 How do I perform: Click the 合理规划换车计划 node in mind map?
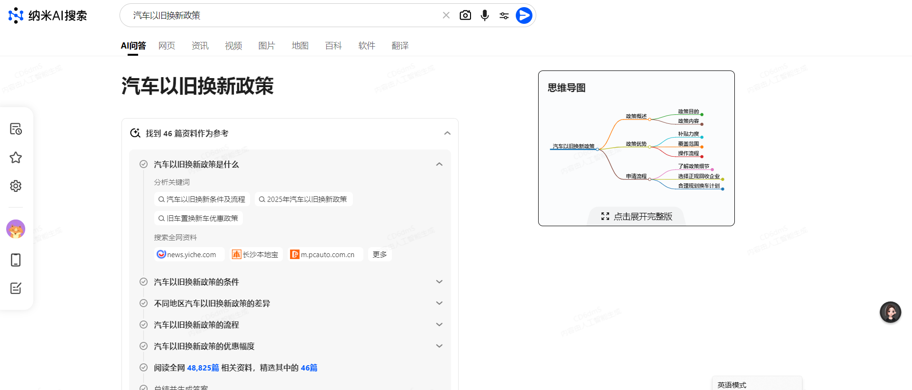coord(699,186)
